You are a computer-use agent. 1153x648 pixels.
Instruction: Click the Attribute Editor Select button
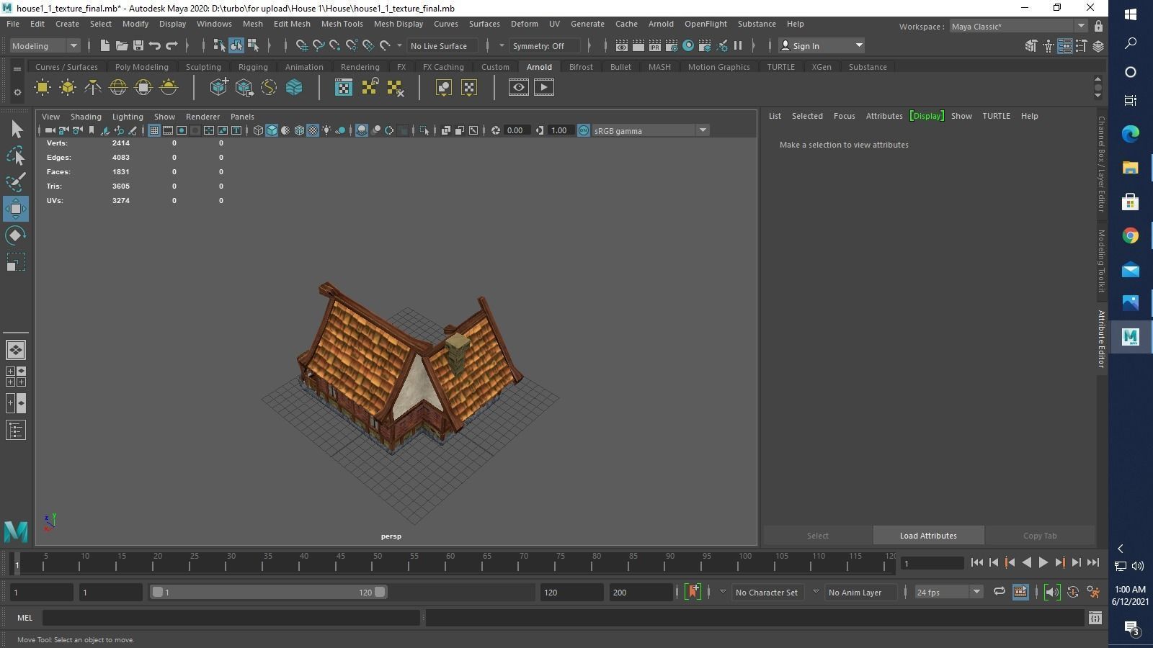[x=818, y=536]
